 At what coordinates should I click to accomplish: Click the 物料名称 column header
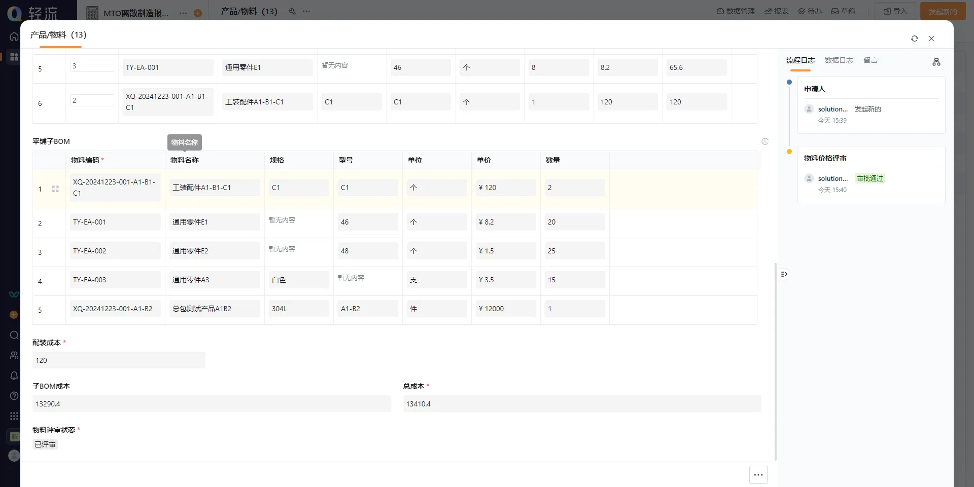(x=185, y=160)
